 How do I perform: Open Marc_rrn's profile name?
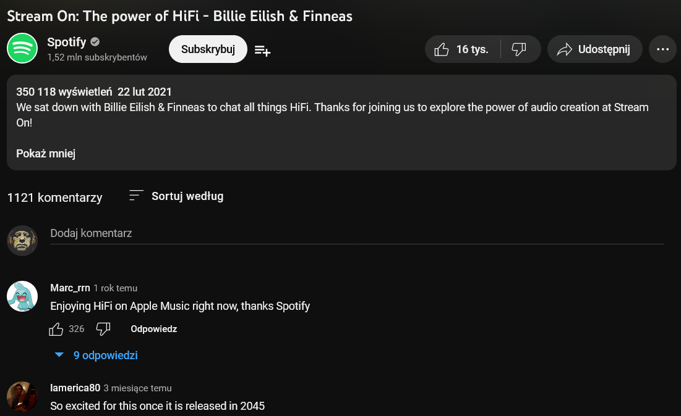point(70,288)
